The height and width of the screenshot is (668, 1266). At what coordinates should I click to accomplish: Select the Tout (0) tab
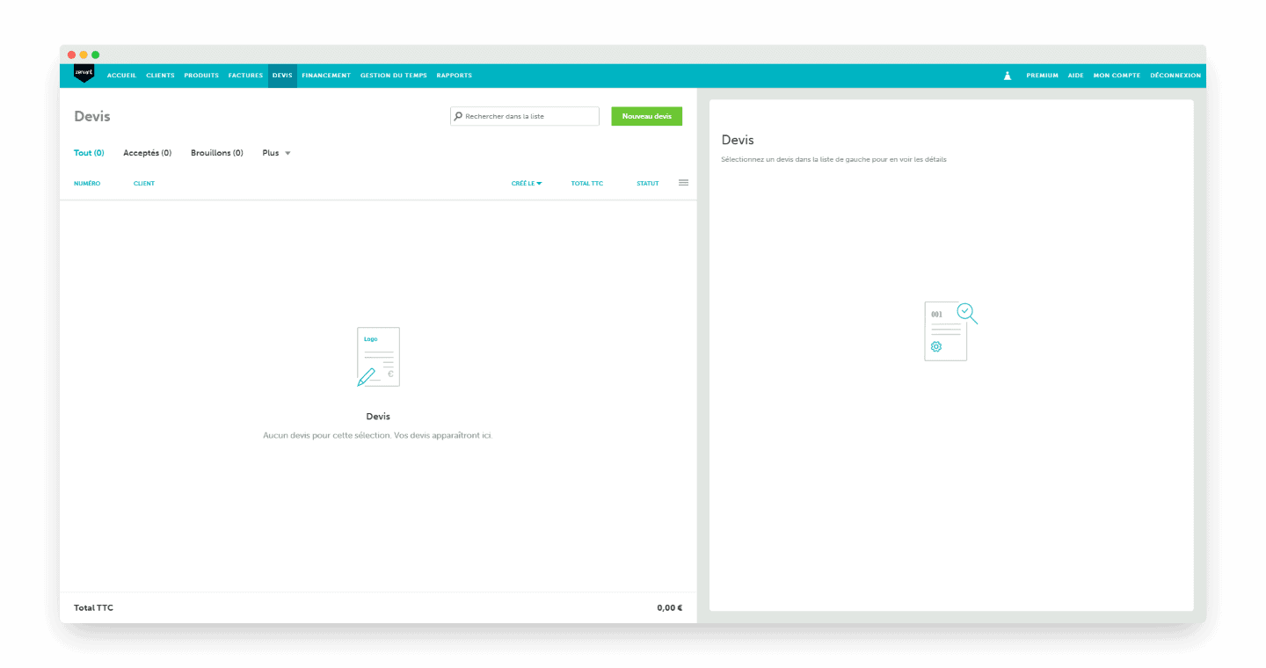[89, 153]
